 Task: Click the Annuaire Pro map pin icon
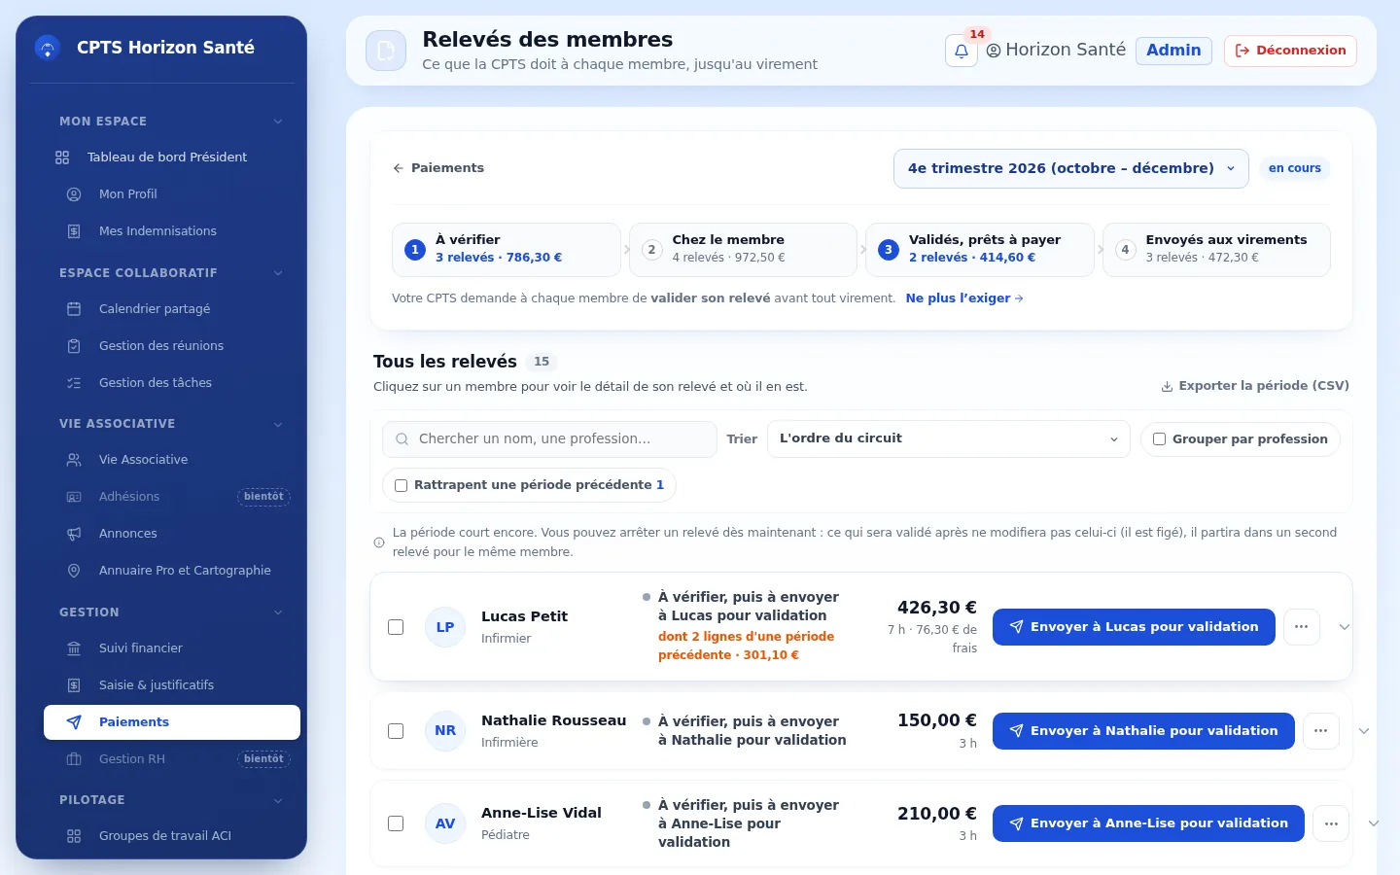[x=74, y=571]
